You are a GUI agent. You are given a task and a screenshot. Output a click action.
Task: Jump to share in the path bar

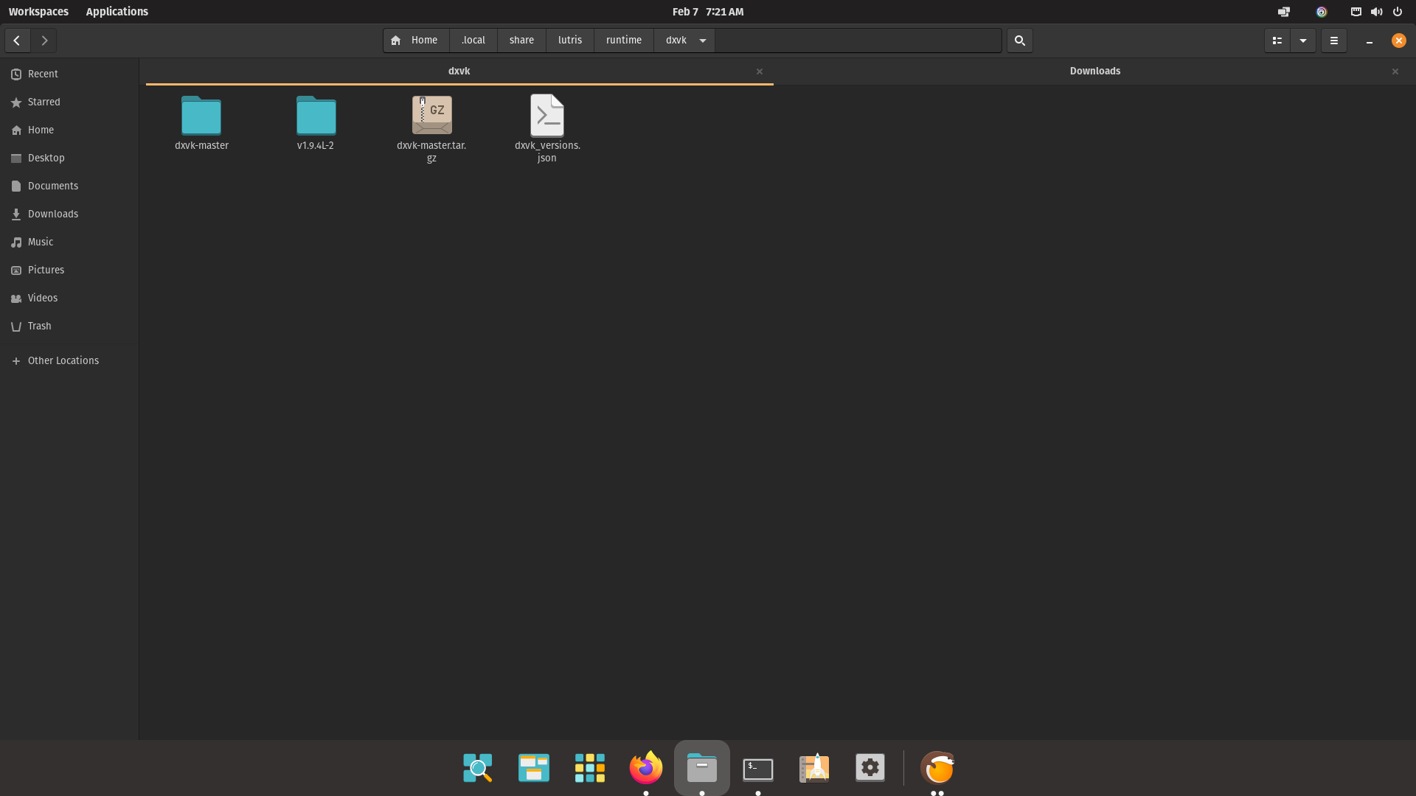521,41
